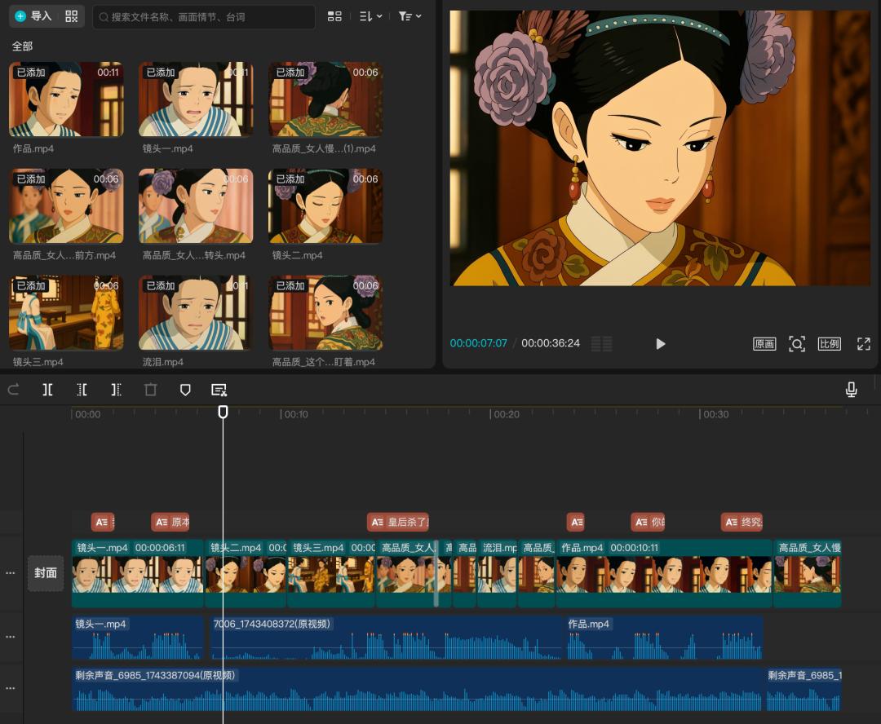881x724 pixels.
Task: Open the 比例 aspect ratio menu
Action: (x=829, y=344)
